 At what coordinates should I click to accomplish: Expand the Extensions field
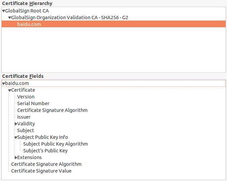(16, 157)
